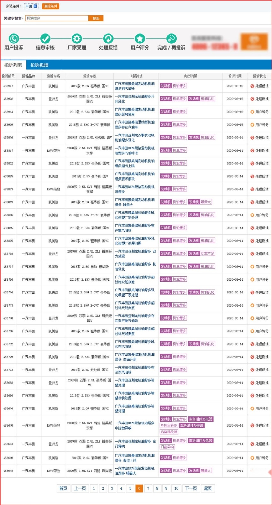Click status icon in row 453819
Image resolution: width=272 pixels, height=505 pixels.
tap(252, 202)
